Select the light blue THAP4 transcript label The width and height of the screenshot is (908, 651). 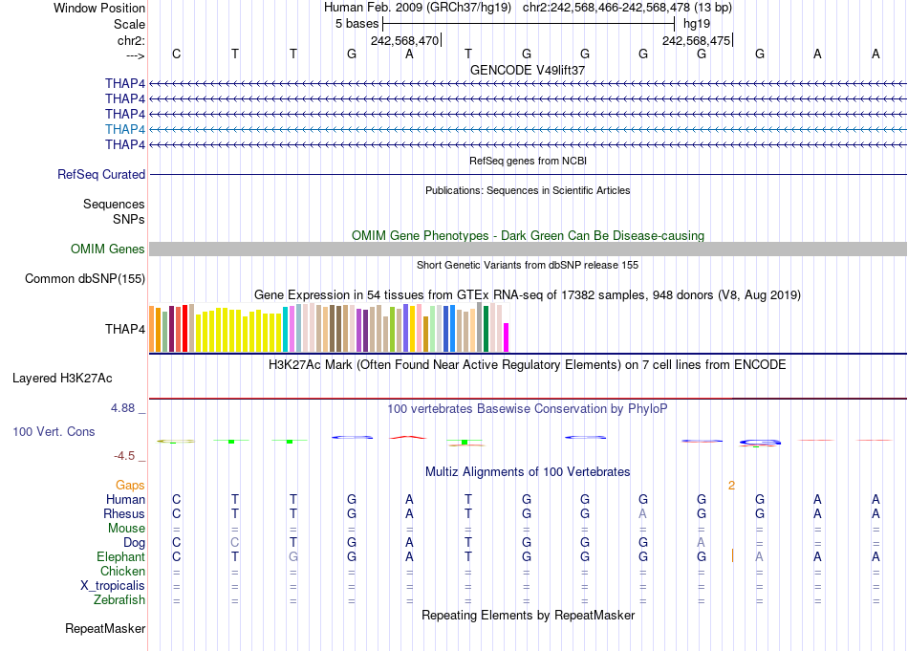pos(125,129)
